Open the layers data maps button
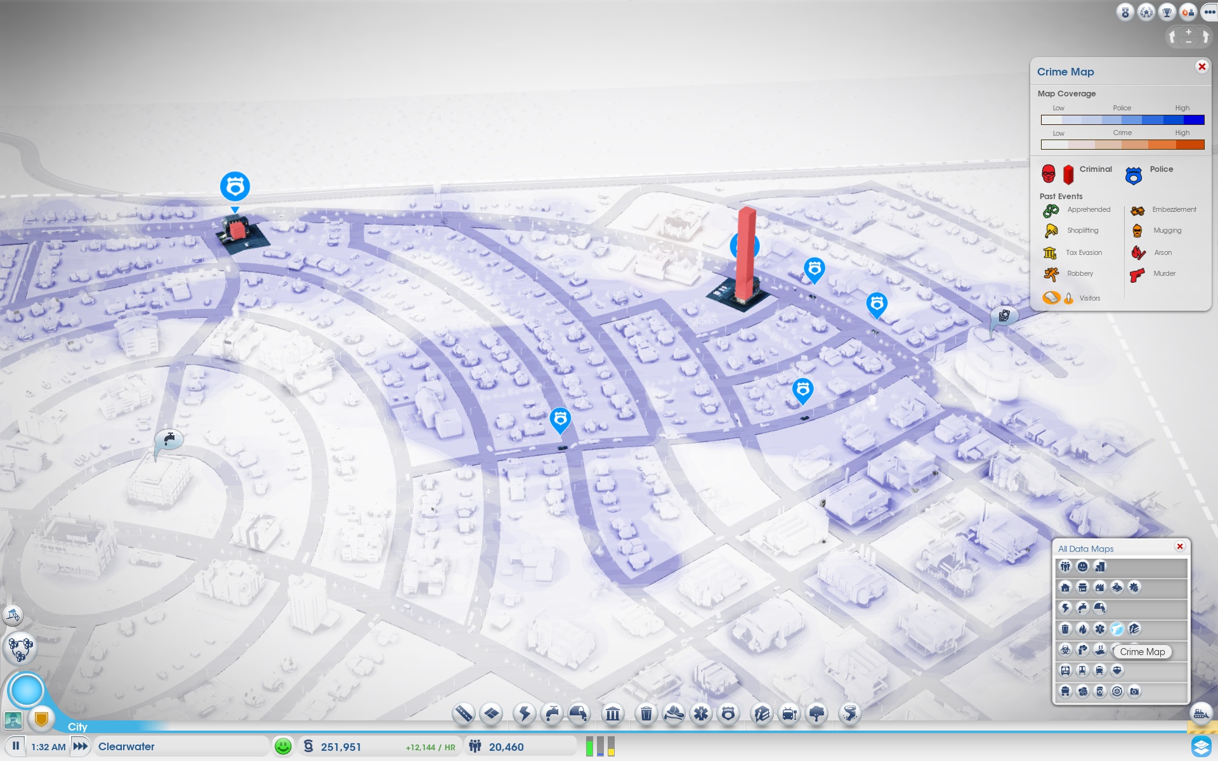 tap(1202, 746)
